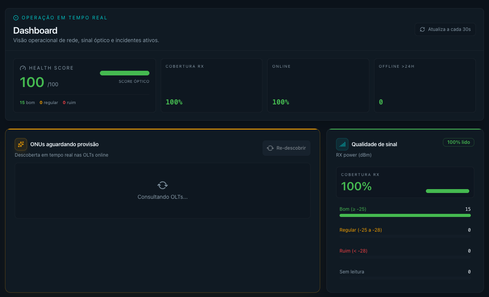The height and width of the screenshot is (297, 489).
Task: Click Descoberta em tempo real nas OLTs online
Action: click(62, 155)
